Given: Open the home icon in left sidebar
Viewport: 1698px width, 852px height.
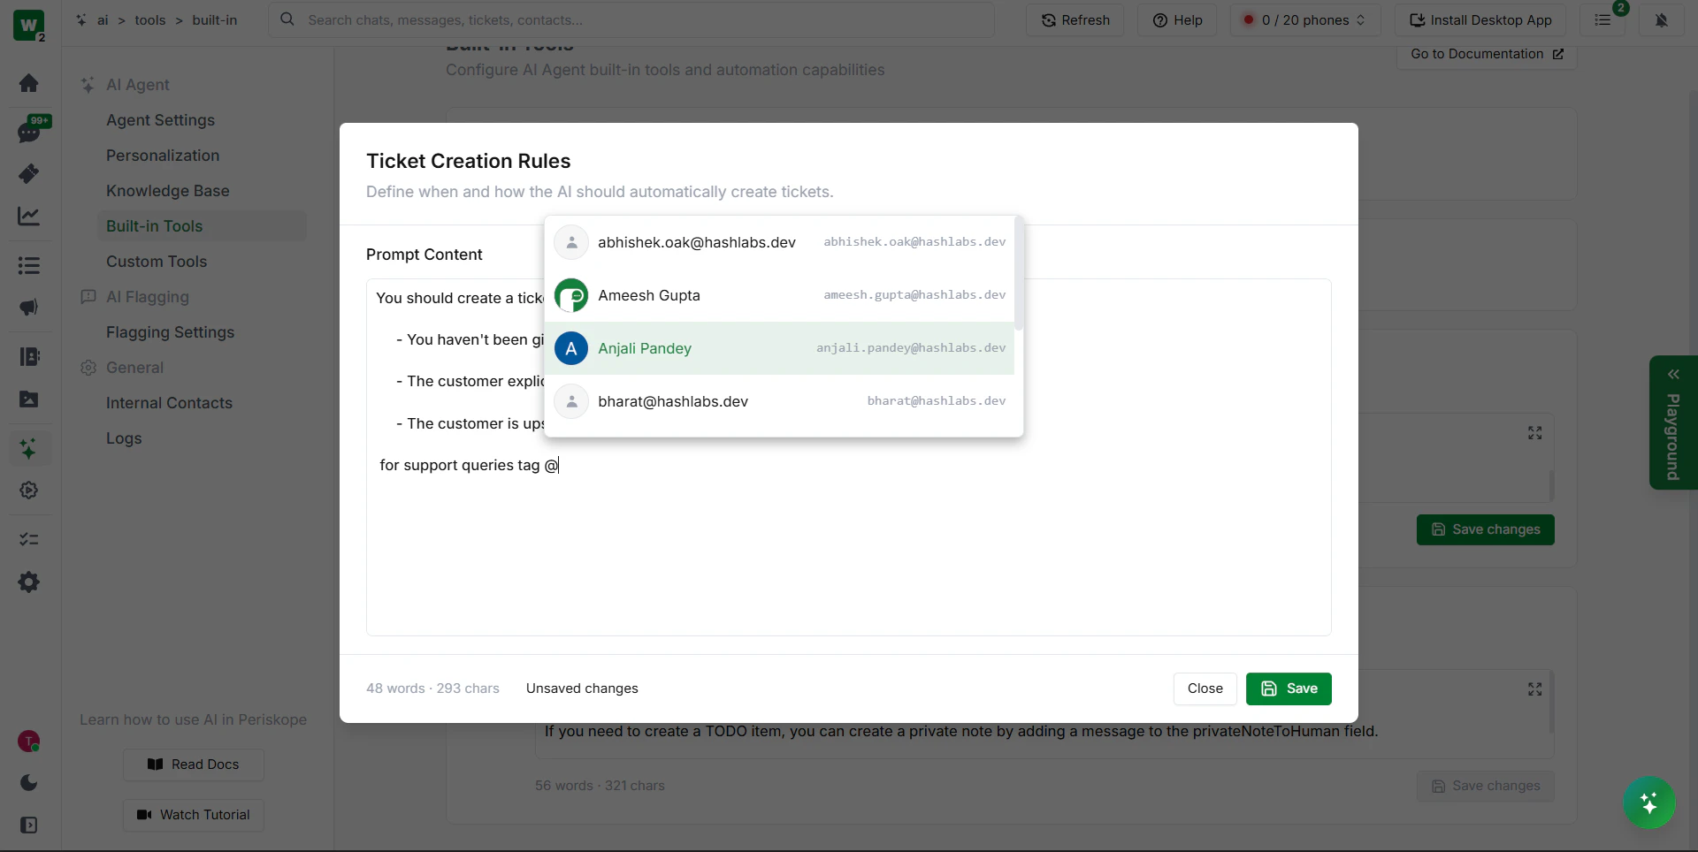Looking at the screenshot, I should click(28, 83).
